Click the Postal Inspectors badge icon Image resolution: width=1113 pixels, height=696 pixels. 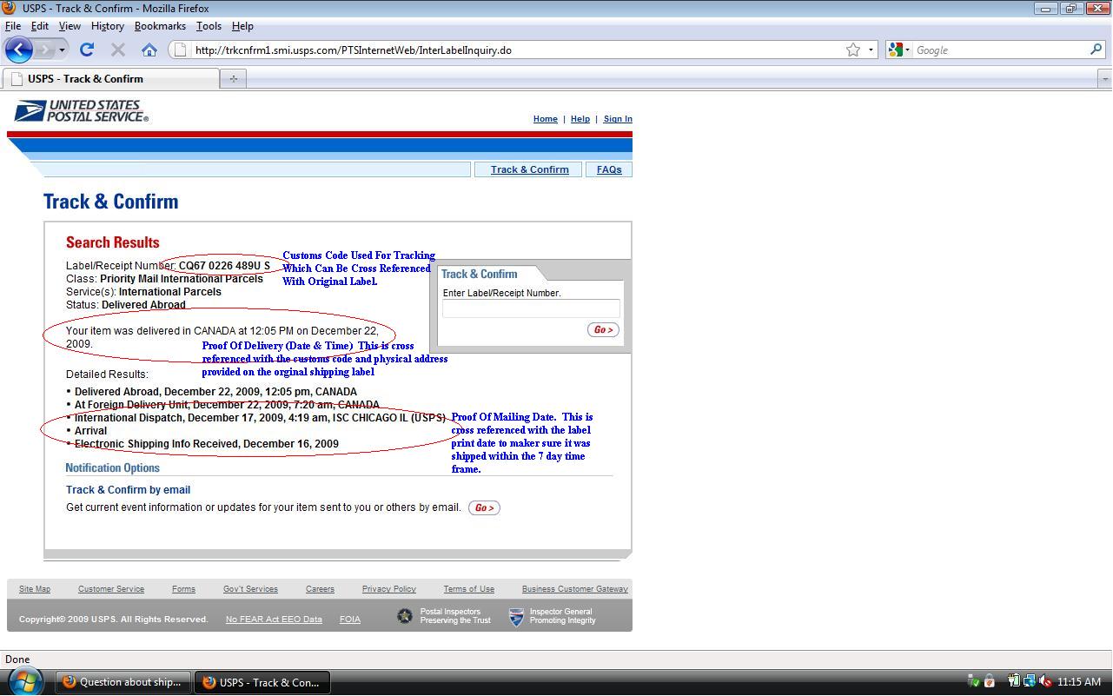405,616
